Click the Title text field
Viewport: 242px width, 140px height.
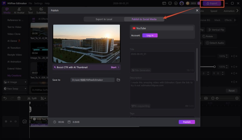coord(162,62)
